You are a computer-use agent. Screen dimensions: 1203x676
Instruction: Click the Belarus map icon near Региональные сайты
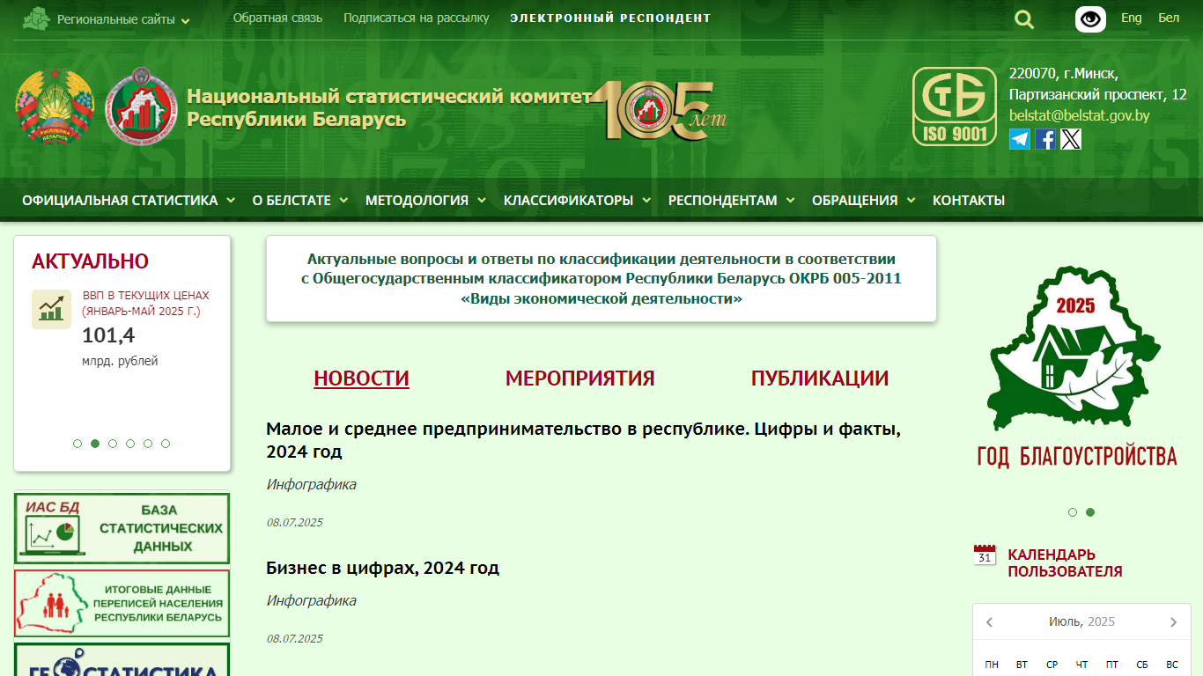coord(36,18)
